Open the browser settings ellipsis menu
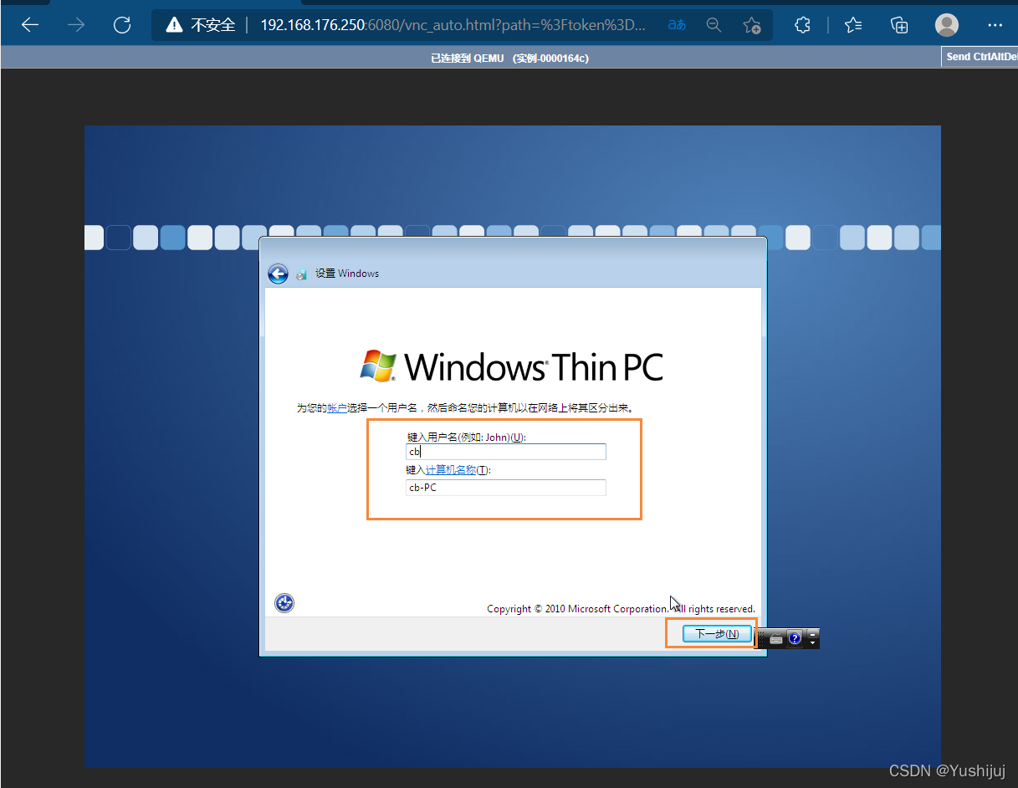This screenshot has width=1018, height=788. click(x=995, y=25)
